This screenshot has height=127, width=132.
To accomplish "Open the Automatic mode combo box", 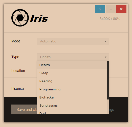I will tap(73, 41).
